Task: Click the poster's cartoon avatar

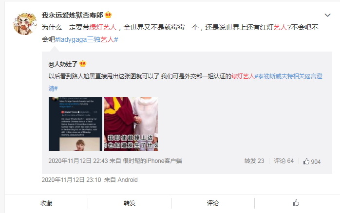Action: (x=24, y=24)
